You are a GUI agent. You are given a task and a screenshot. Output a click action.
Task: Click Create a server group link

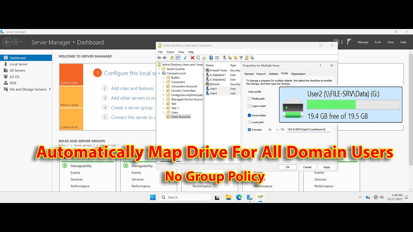tap(132, 108)
